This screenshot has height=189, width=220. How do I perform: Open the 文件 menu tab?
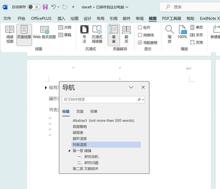[x=7, y=19]
